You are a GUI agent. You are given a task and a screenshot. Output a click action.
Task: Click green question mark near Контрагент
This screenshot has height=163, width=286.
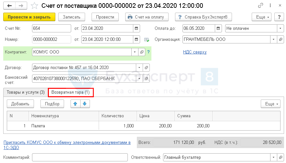point(148,52)
